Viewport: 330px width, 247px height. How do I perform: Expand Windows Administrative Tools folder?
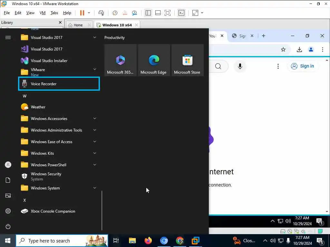(x=59, y=130)
